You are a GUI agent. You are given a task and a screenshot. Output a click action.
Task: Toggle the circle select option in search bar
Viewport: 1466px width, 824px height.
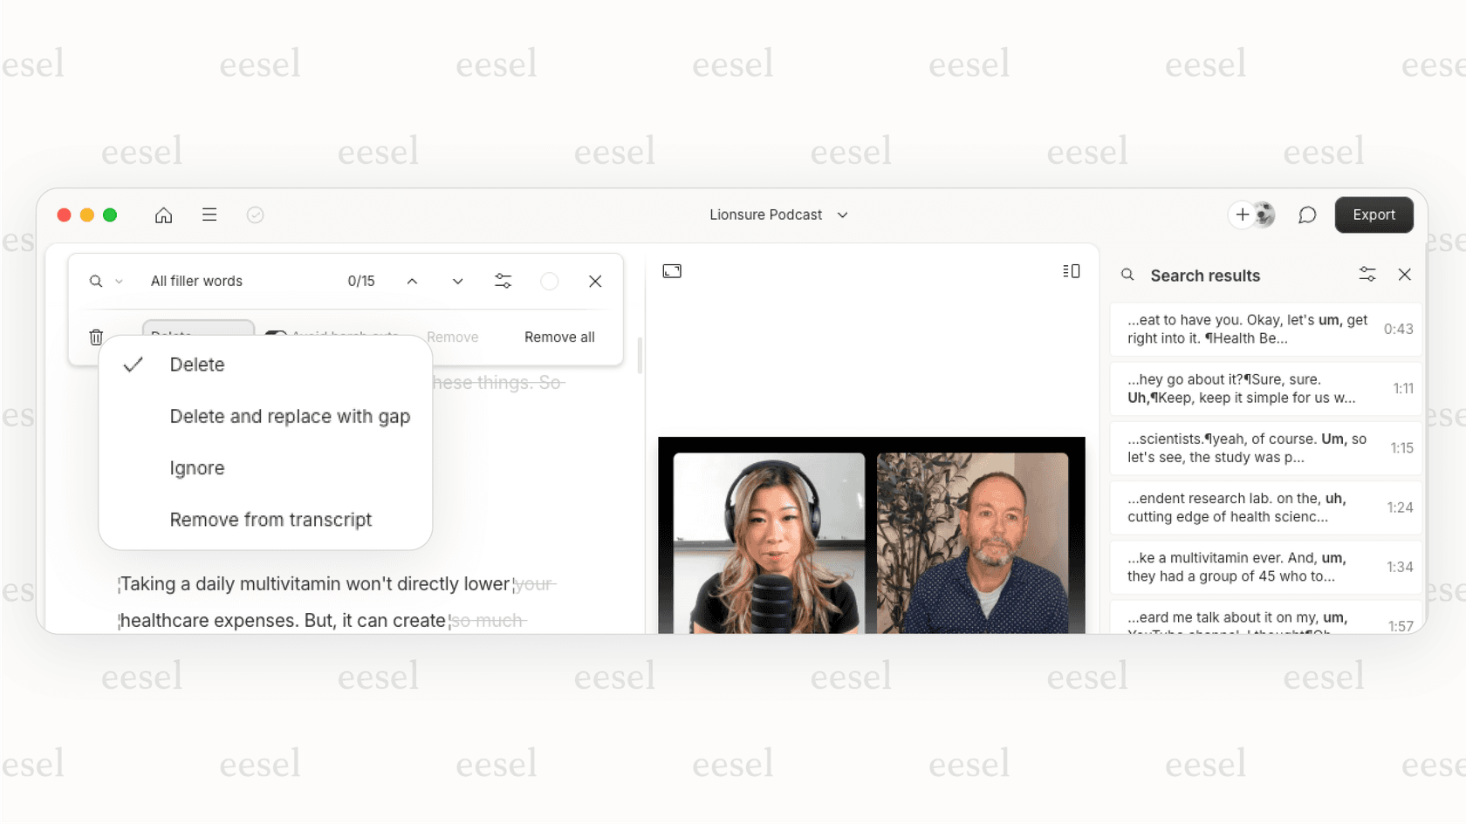[549, 281]
